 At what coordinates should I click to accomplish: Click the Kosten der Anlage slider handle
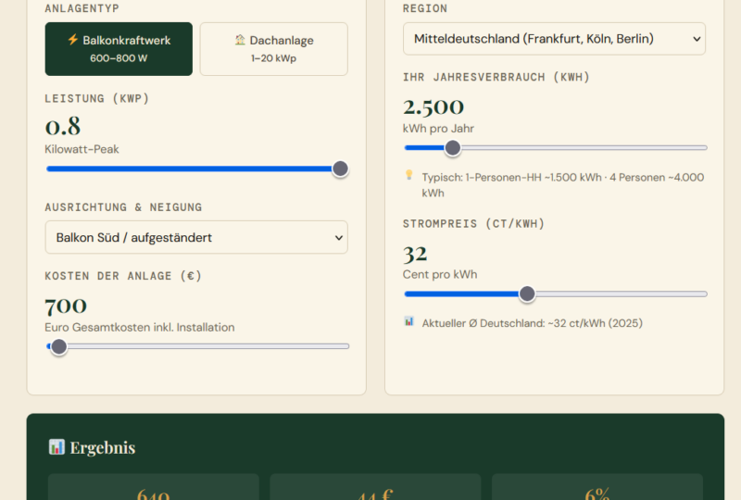pyautogui.click(x=59, y=346)
